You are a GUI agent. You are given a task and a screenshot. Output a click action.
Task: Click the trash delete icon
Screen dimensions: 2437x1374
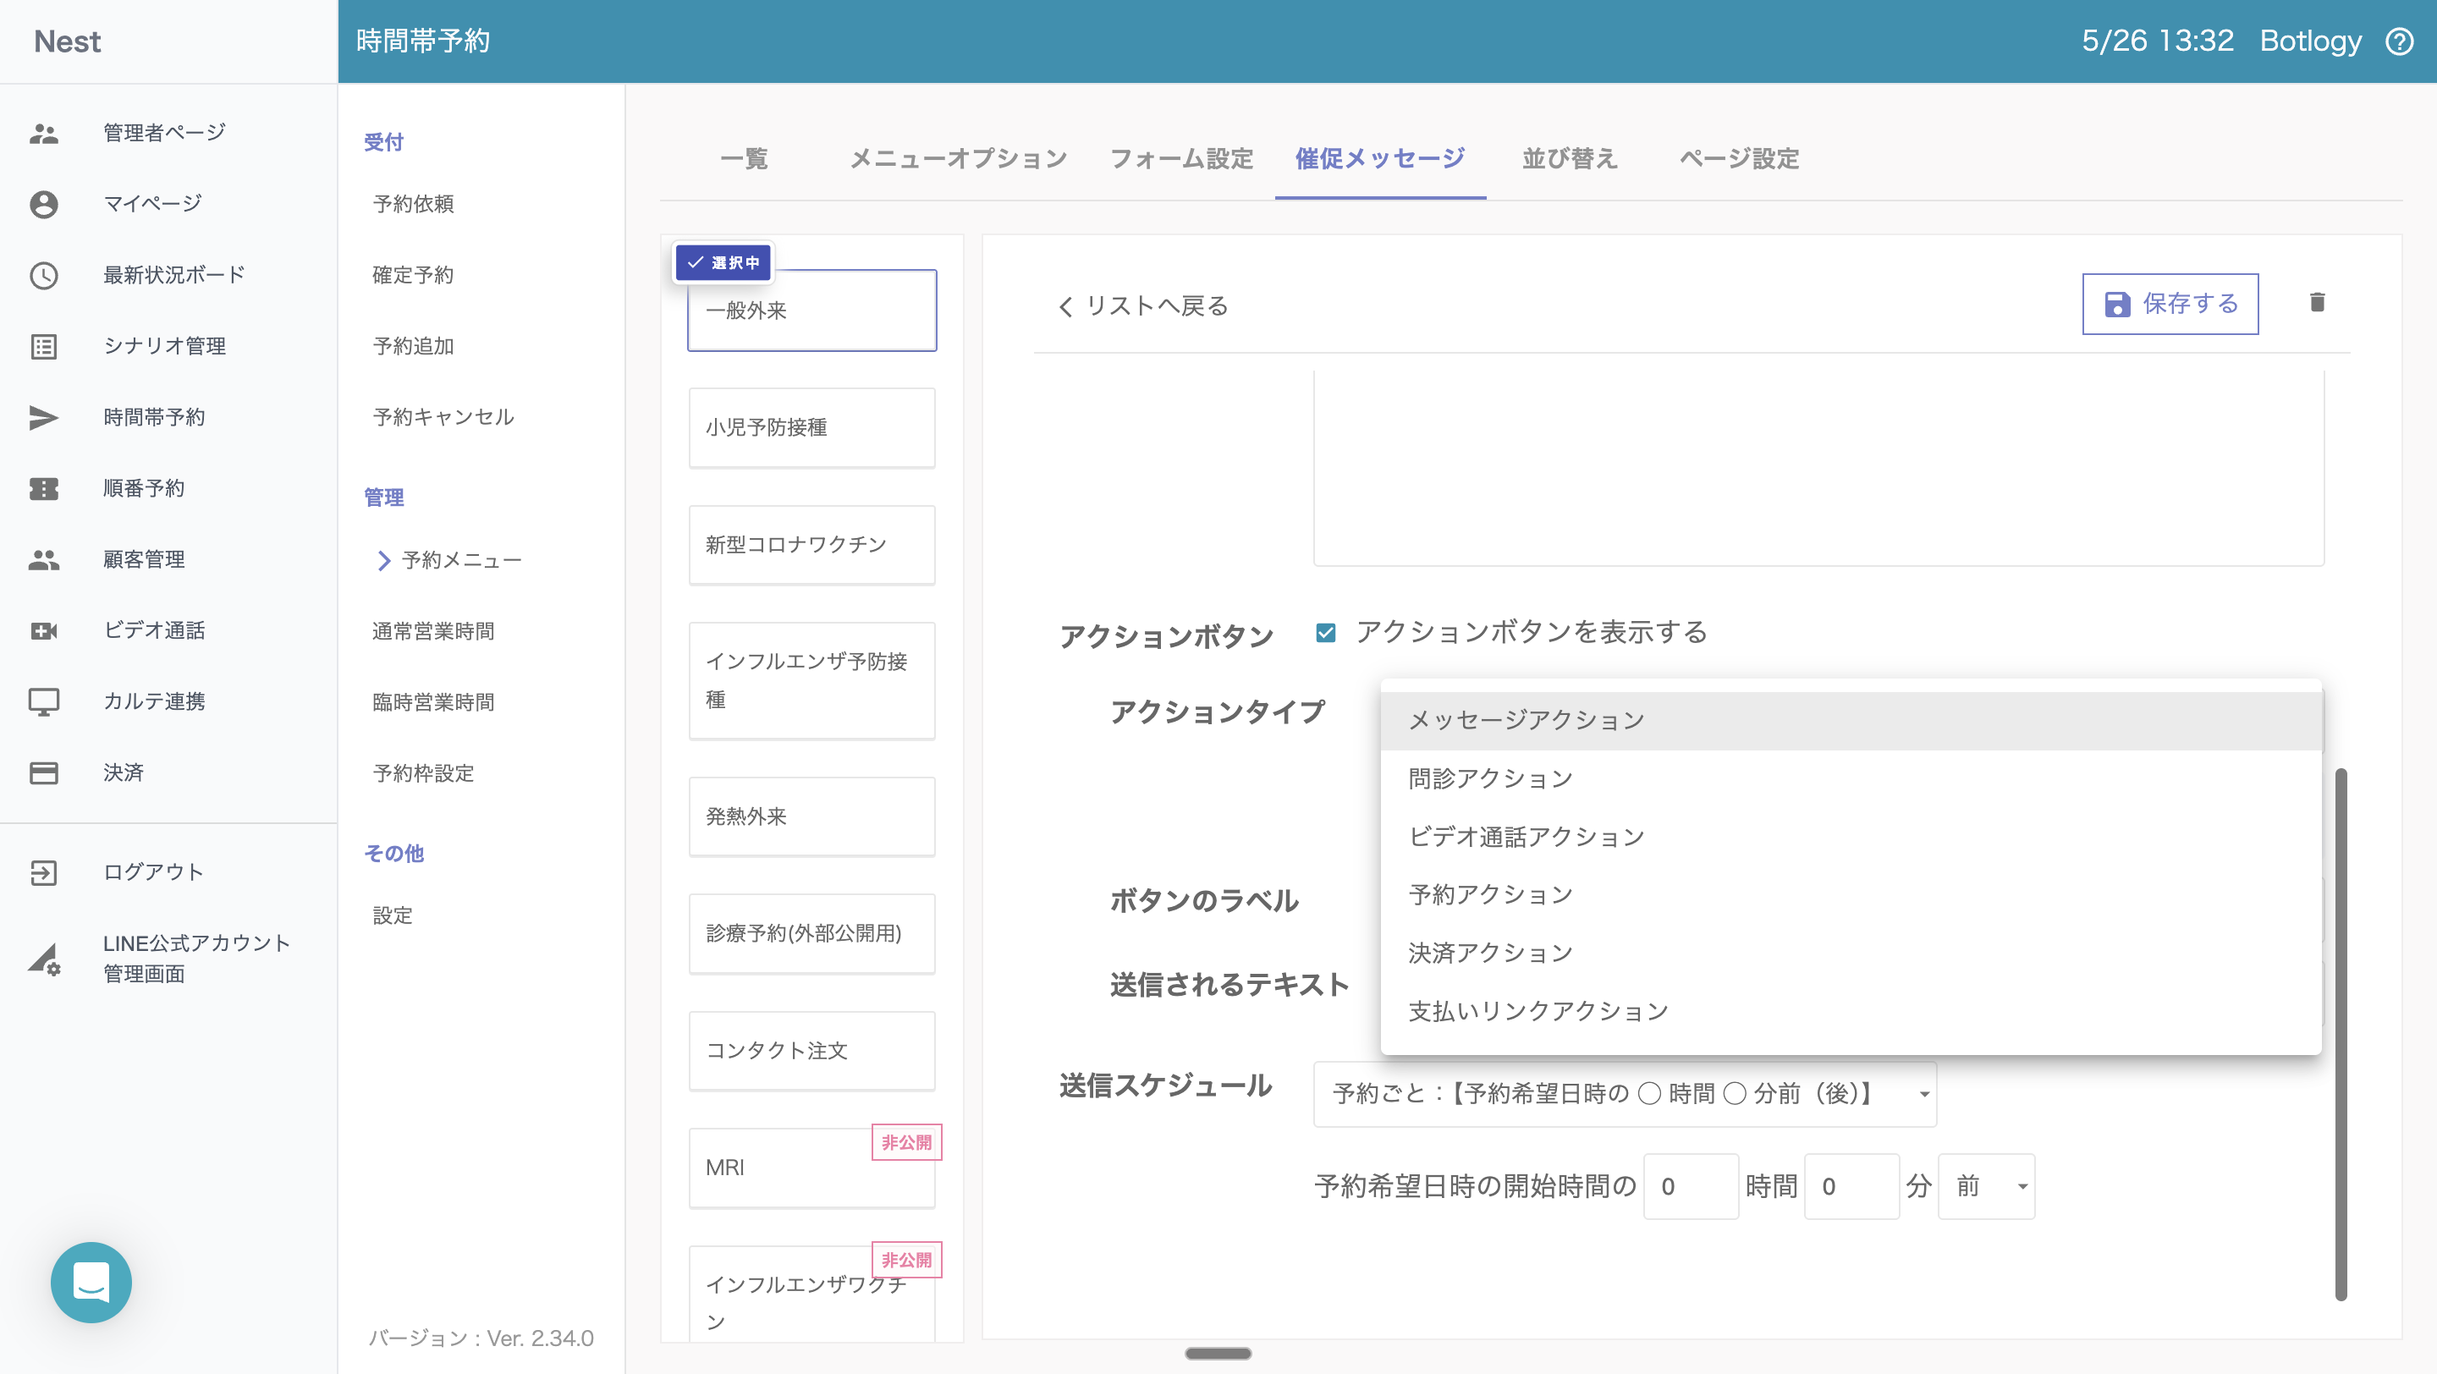coord(2316,303)
